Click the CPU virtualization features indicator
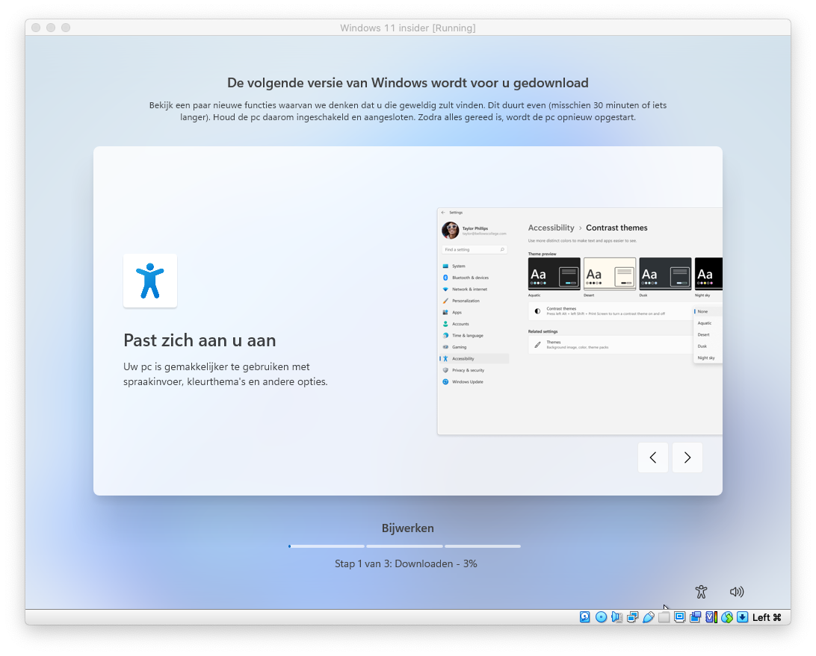 click(x=711, y=617)
